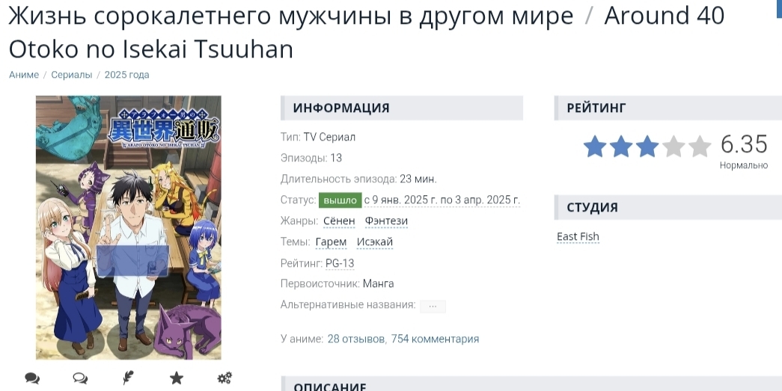Screen dimensions: 782x391
Task: Click the outlined speech bubbles discussion icon
Action: click(80, 378)
